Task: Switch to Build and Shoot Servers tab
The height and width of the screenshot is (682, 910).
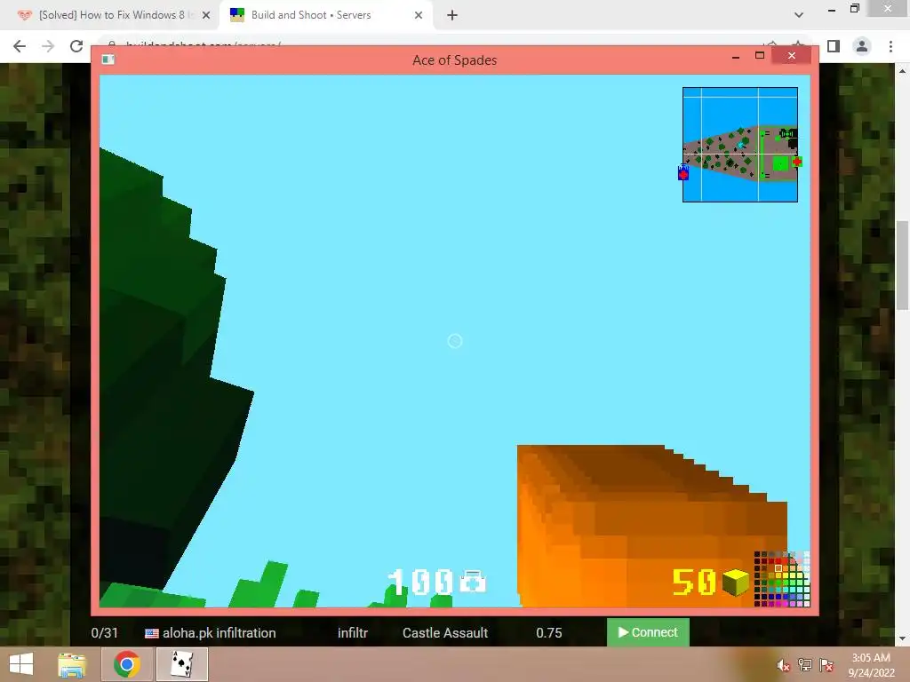Action: 325,15
